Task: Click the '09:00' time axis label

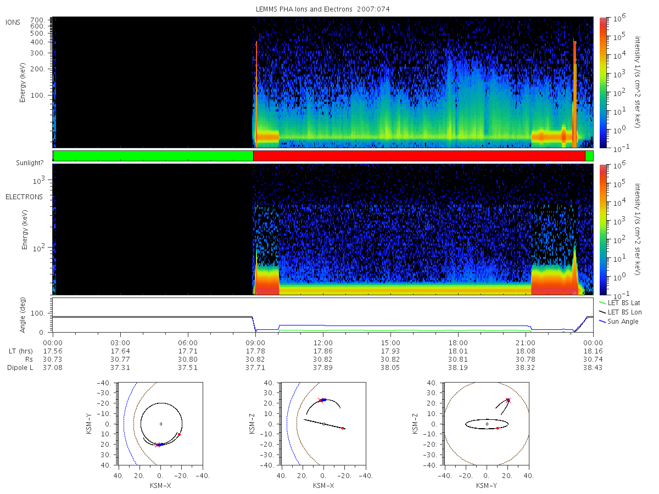Action: (255, 342)
